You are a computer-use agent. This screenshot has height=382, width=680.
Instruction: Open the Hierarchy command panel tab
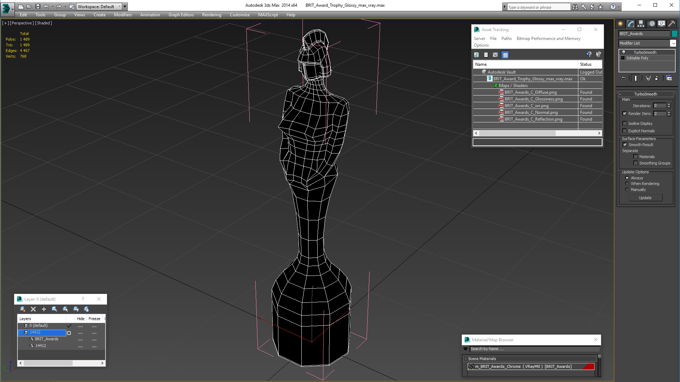point(641,24)
